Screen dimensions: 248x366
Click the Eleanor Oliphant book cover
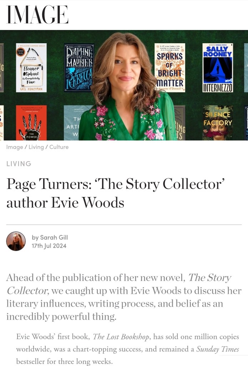(31, 68)
